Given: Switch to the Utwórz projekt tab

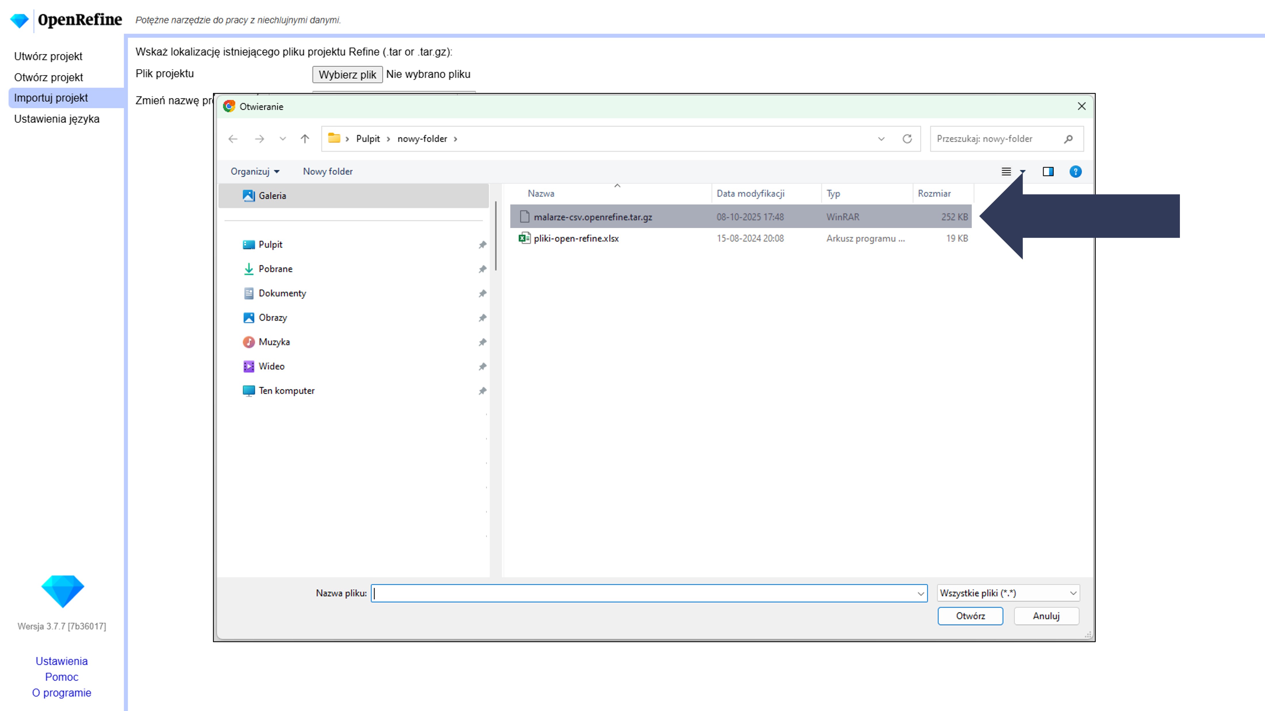Looking at the screenshot, I should tap(48, 56).
